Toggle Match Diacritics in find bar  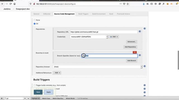[58, 98]
